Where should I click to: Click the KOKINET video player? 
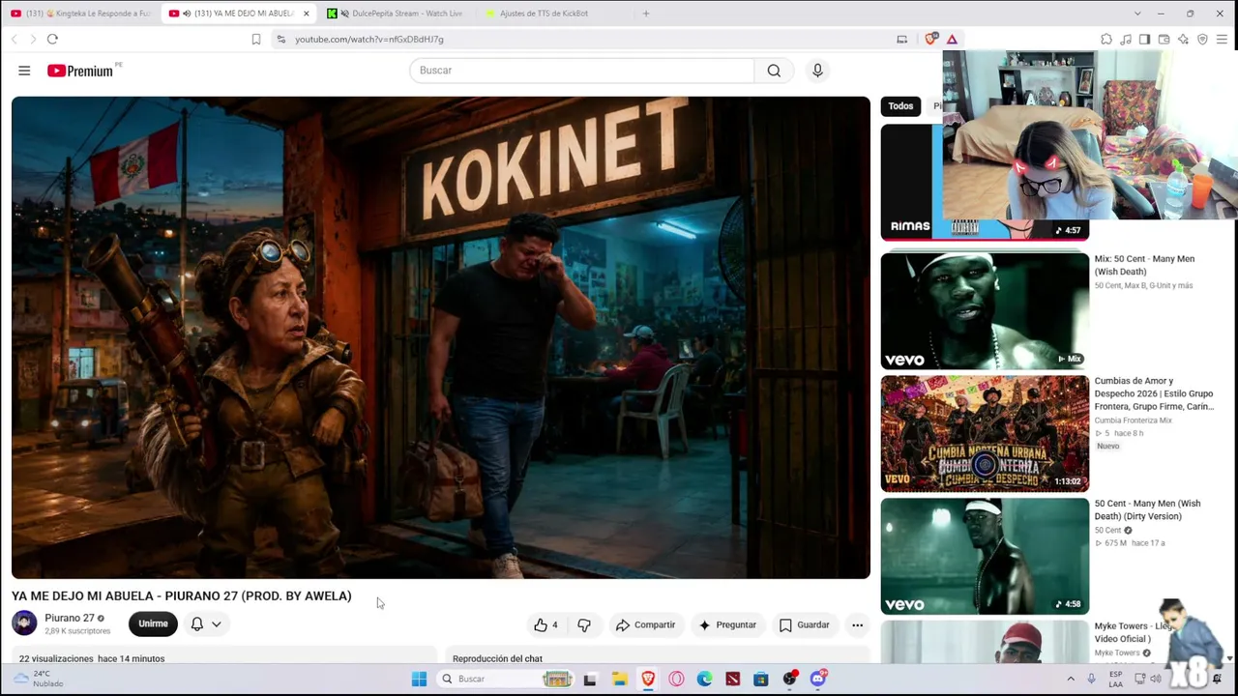(441, 337)
